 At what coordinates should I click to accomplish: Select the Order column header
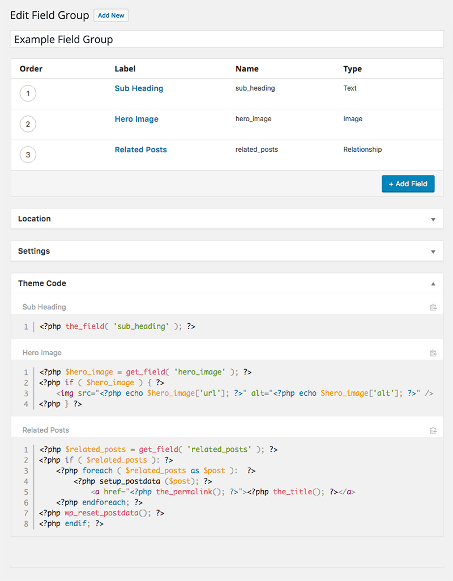(x=31, y=69)
